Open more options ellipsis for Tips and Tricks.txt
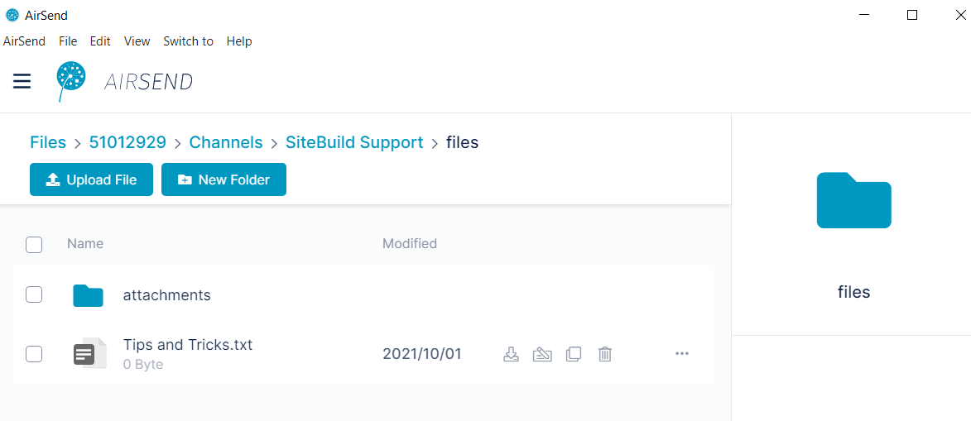 pyautogui.click(x=682, y=353)
